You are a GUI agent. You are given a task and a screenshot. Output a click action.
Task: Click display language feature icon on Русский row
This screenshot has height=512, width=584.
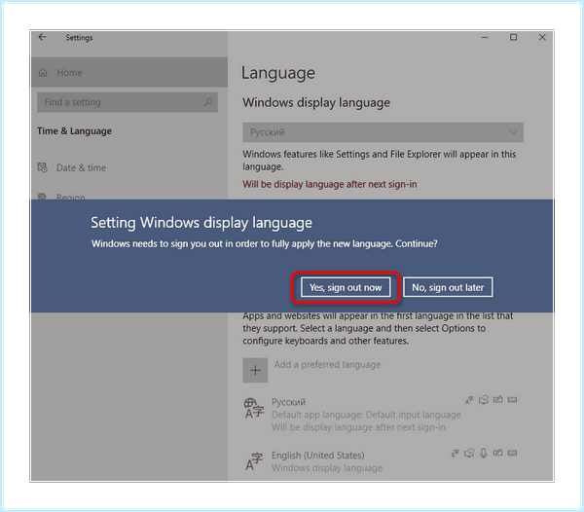click(469, 400)
